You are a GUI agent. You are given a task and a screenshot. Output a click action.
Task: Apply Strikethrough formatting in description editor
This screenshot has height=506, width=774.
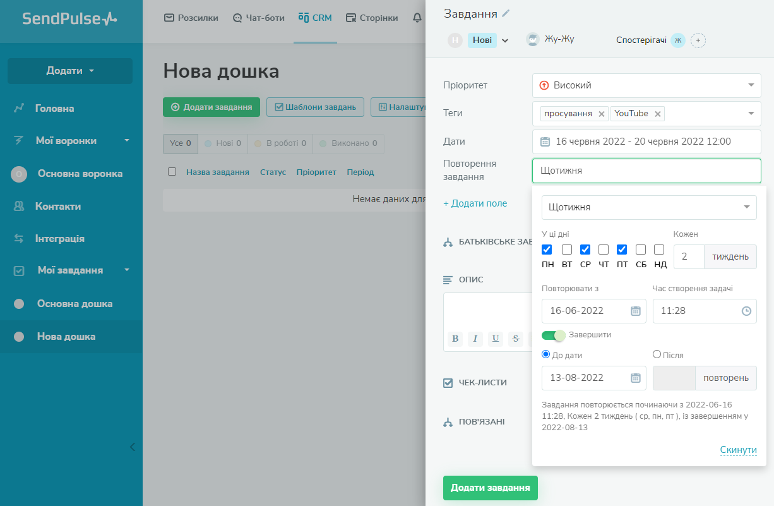(516, 339)
